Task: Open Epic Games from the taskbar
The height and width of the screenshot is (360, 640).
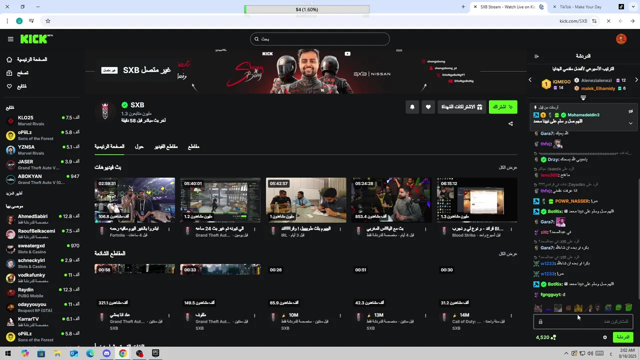Action: pyautogui.click(x=155, y=353)
